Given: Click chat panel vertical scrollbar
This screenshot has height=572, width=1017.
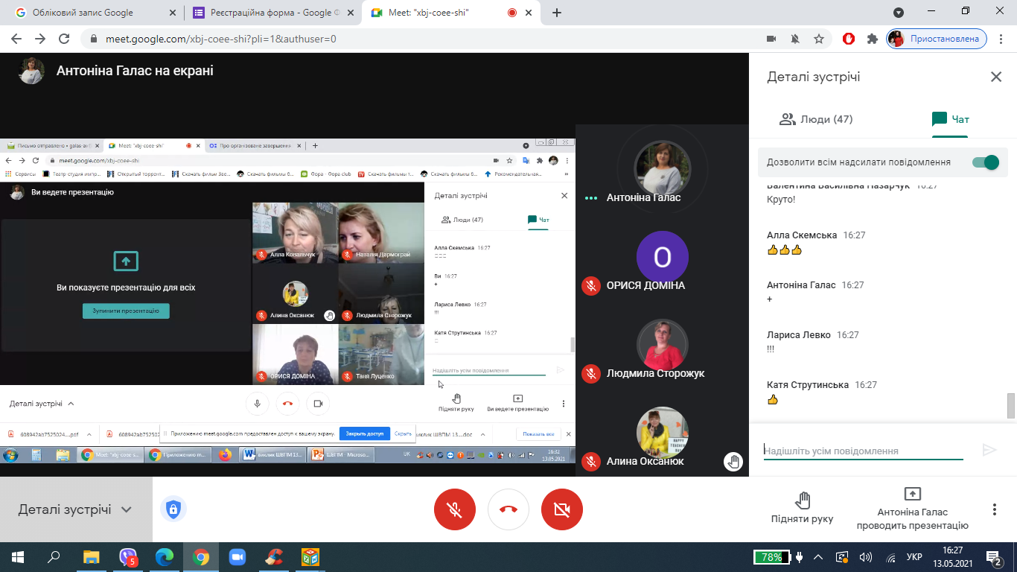Looking at the screenshot, I should point(1010,406).
